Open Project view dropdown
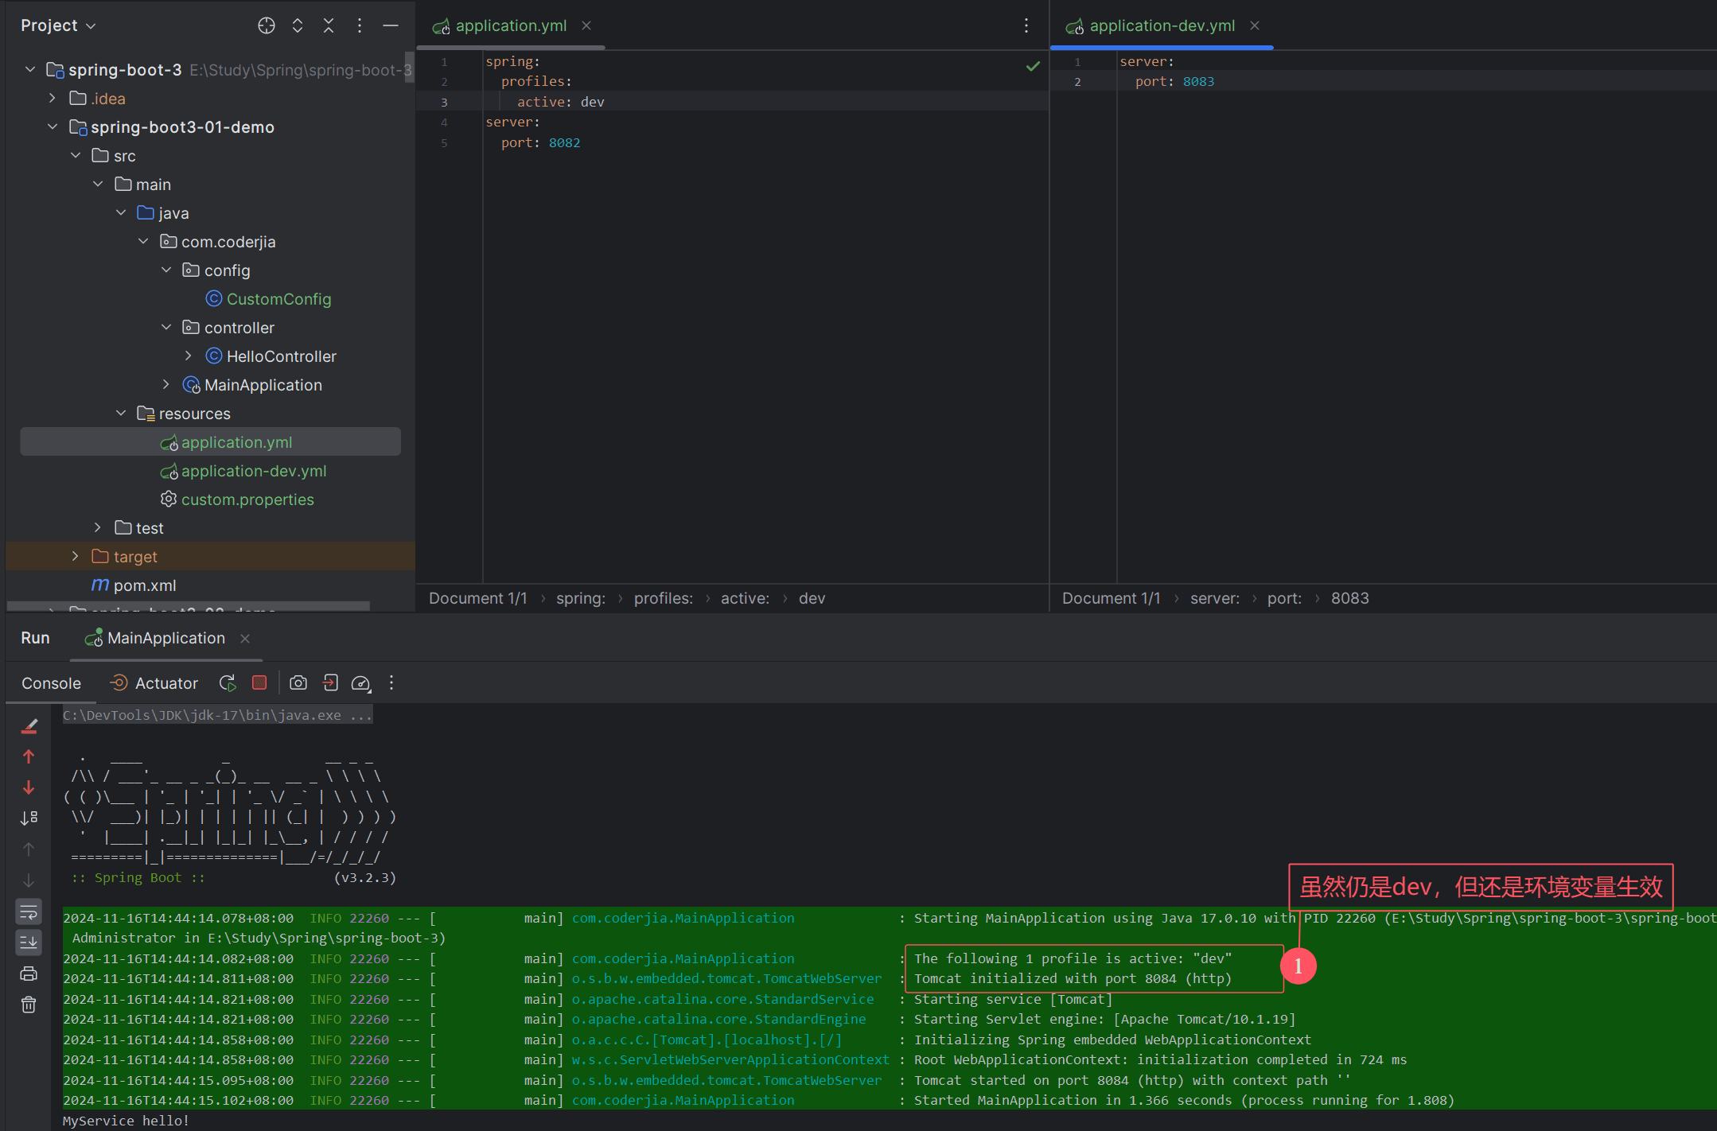Viewport: 1717px width, 1131px height. [x=58, y=25]
